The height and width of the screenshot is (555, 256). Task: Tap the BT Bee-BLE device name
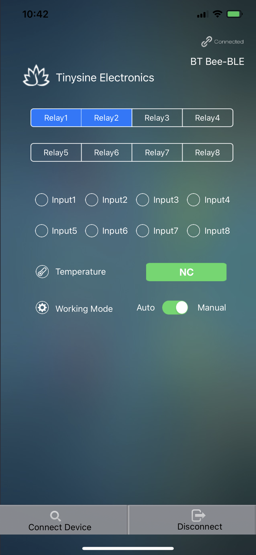(x=217, y=62)
